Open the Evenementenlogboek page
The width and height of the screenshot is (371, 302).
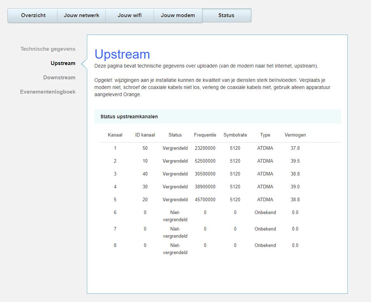[x=48, y=92]
